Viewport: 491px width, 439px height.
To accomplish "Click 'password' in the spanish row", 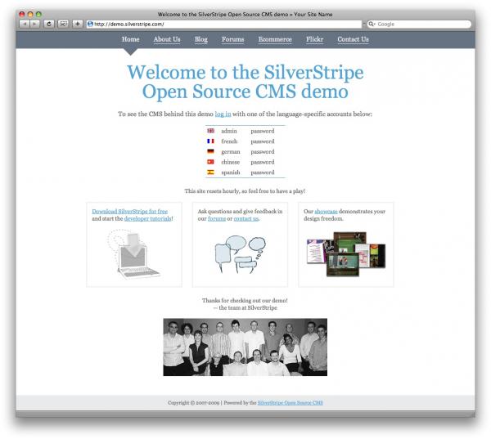I will (x=263, y=172).
